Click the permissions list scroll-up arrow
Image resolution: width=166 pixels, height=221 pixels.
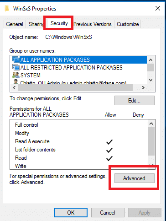click(x=151, y=124)
